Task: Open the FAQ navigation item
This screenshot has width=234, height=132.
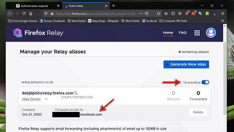Action: coord(182,33)
